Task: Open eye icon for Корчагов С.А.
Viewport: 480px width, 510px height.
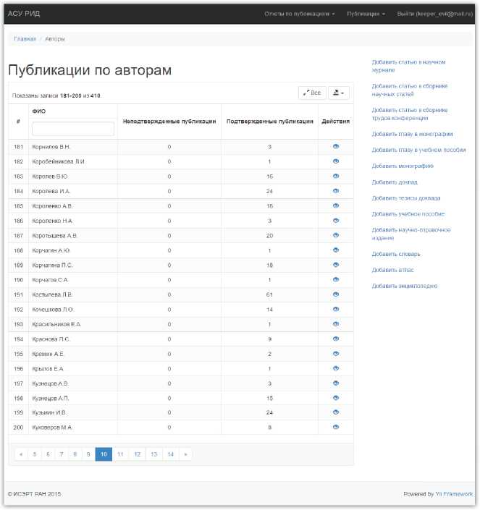Action: [336, 280]
